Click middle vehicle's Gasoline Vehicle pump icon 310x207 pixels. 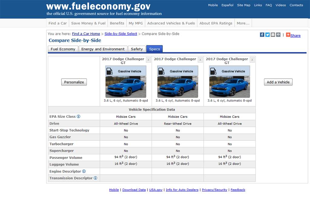click(x=161, y=71)
